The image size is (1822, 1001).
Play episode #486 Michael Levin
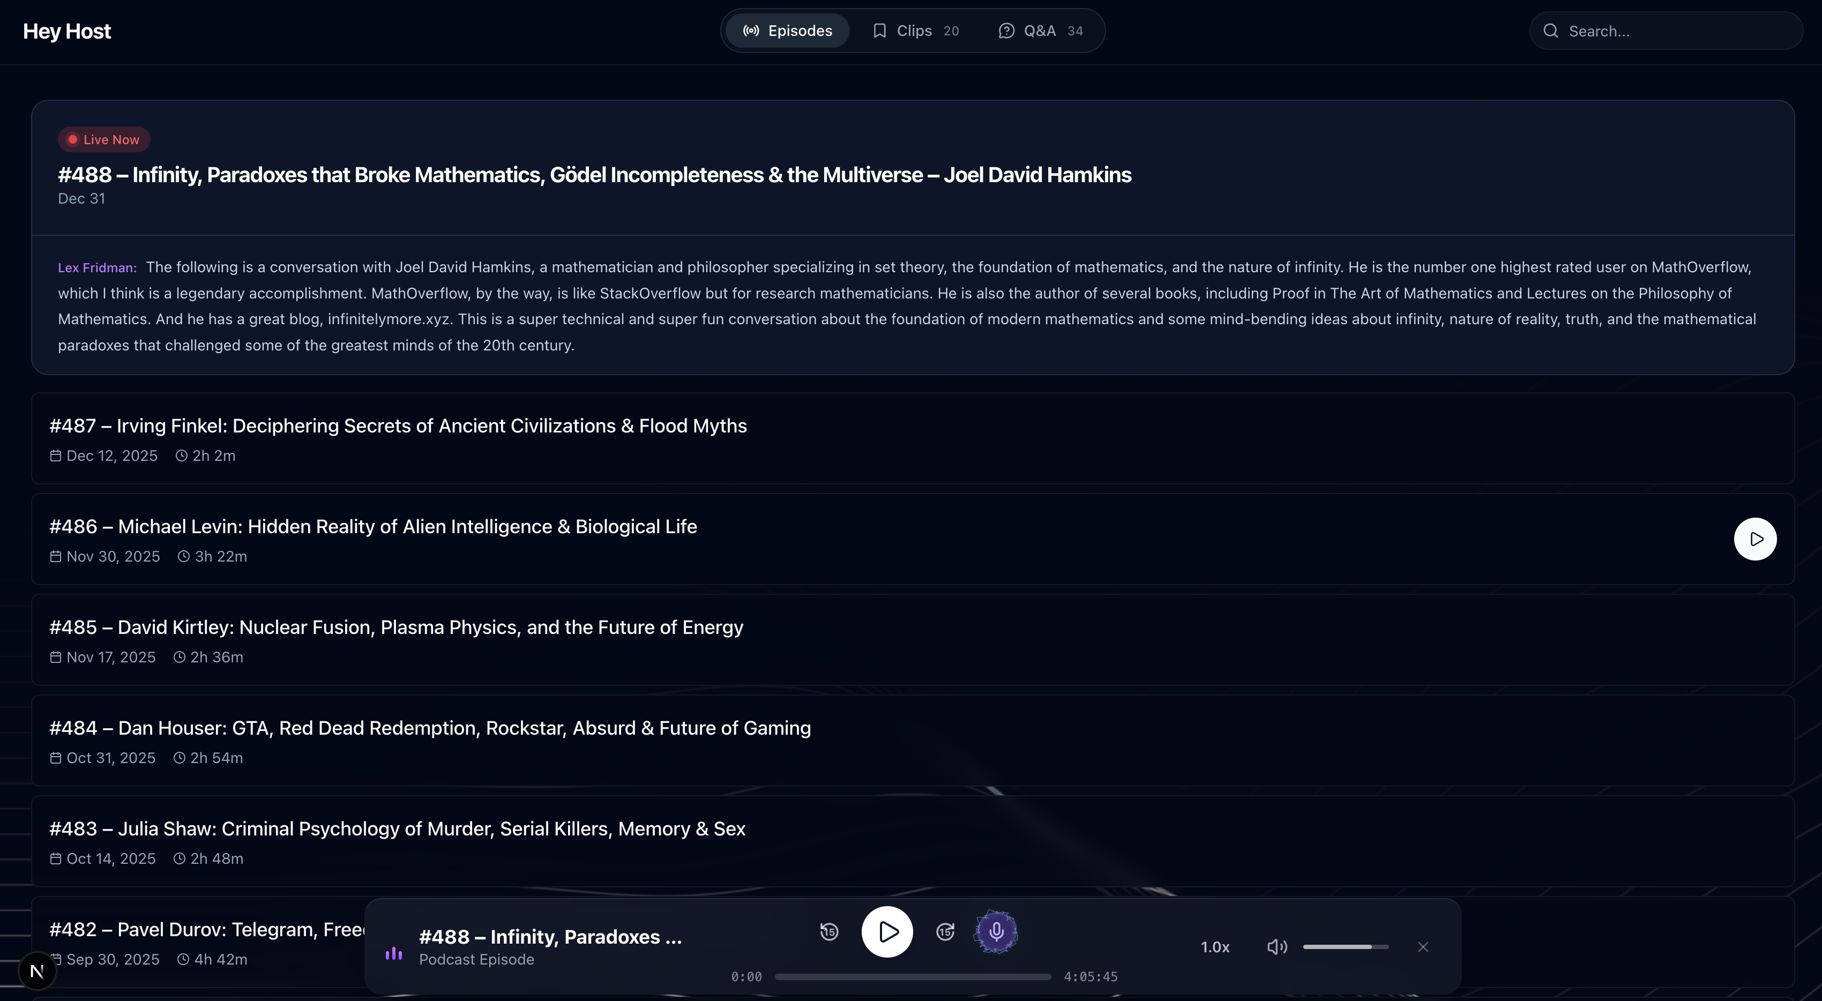click(1755, 539)
